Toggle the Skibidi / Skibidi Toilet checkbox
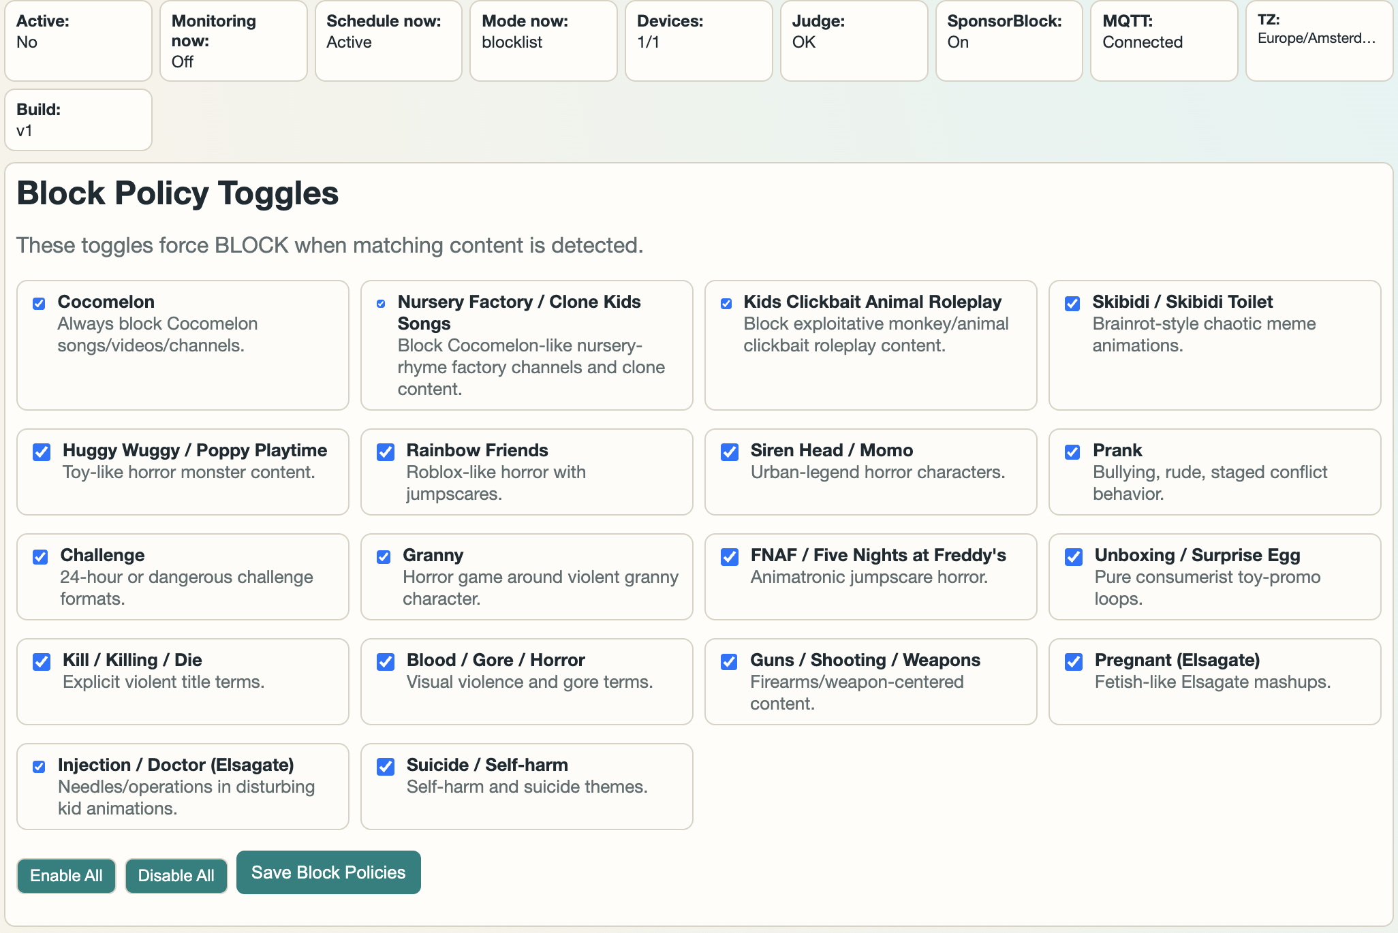Screen dimensions: 1398x933 pos(1072,304)
